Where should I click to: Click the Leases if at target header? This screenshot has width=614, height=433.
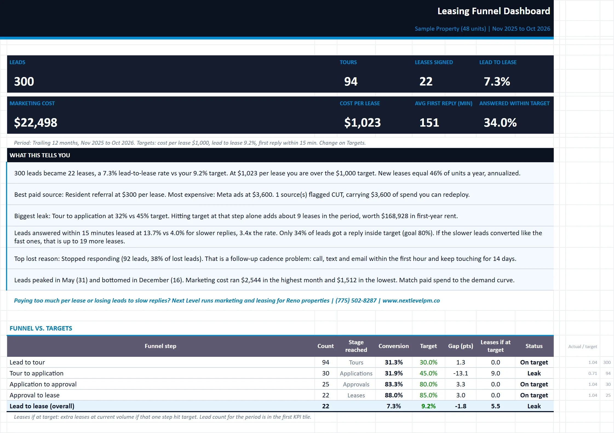pos(495,346)
